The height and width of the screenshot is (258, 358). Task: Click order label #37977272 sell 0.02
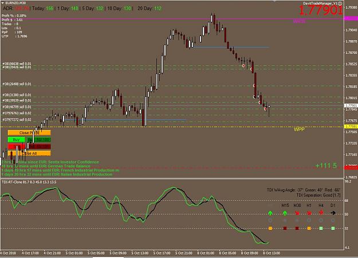point(17,120)
